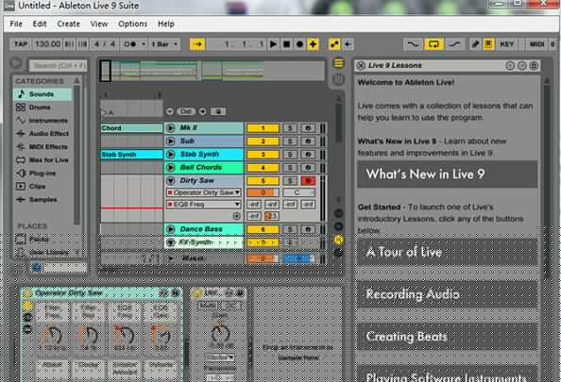
Task: Unfold the Bell Chords track
Action: tap(171, 168)
